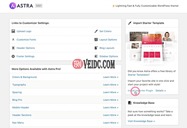This screenshot has height=128, width=187.
Task: Click Learn More for Colors & Background
Action: pyautogui.click(x=111, y=77)
